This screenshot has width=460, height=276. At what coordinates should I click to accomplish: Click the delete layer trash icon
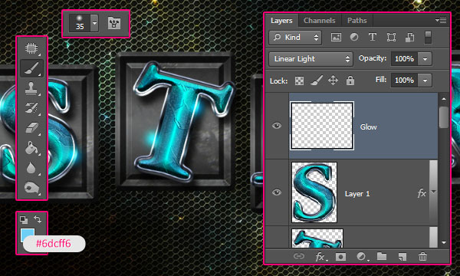[x=422, y=257]
